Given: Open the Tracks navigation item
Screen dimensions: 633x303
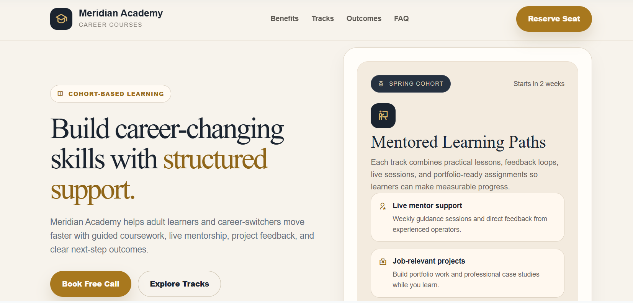Looking at the screenshot, I should [322, 18].
